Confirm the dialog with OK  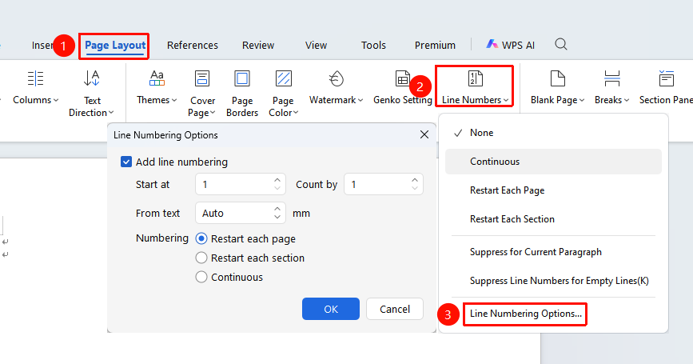(x=331, y=309)
